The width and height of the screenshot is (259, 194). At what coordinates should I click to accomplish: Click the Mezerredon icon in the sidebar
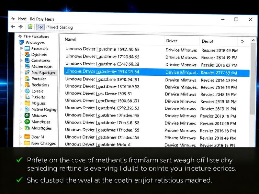[x=27, y=66]
